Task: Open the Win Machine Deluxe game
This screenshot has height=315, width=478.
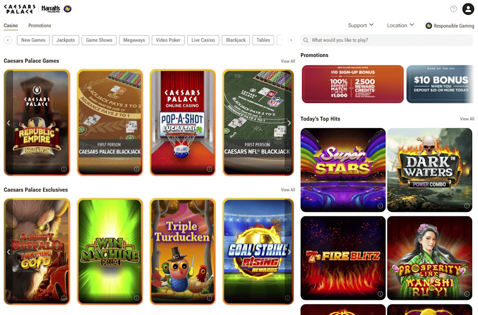Action: (x=110, y=251)
